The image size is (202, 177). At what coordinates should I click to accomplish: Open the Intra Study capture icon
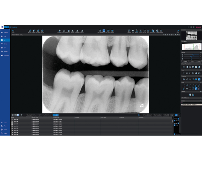[38, 31]
